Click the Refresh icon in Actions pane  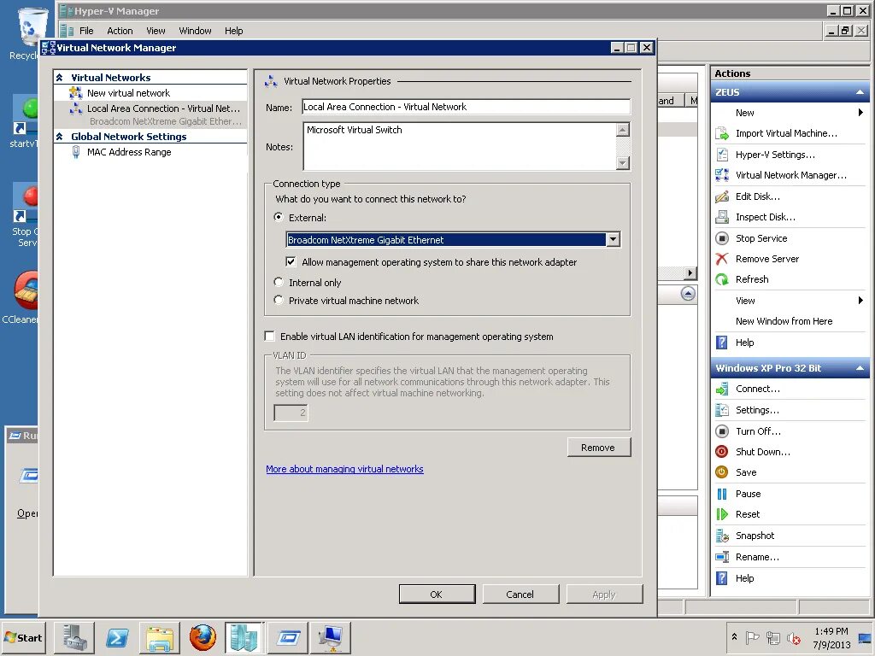coord(721,279)
